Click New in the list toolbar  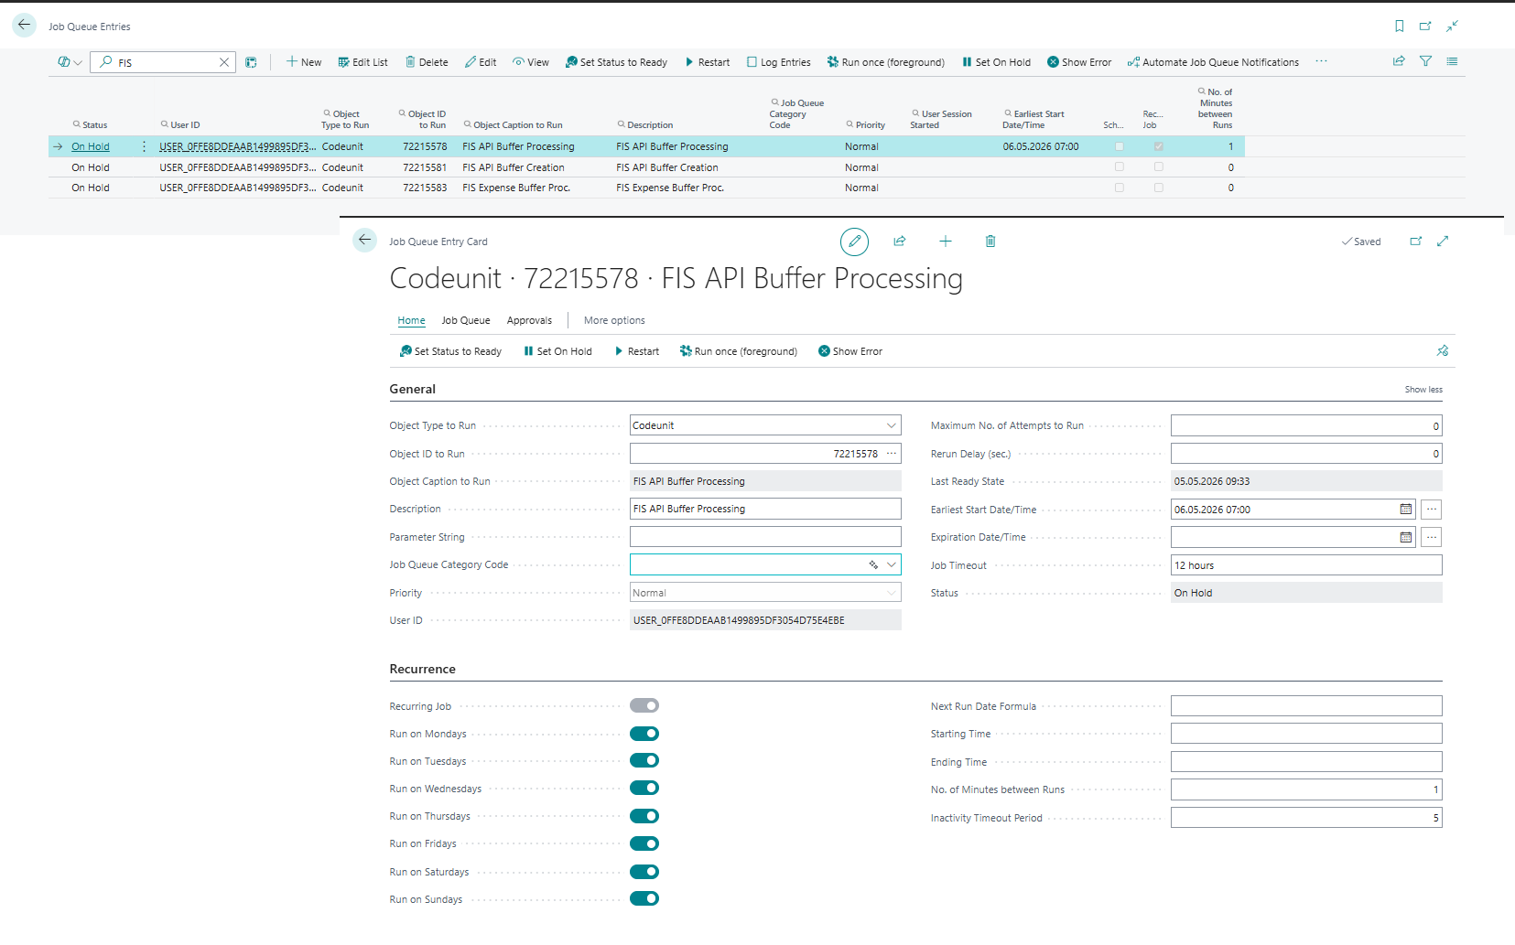pyautogui.click(x=304, y=62)
